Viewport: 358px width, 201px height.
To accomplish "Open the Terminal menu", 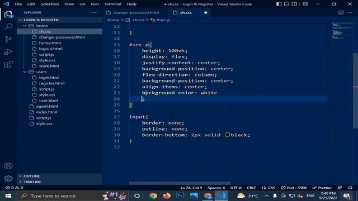I will (113, 4).
